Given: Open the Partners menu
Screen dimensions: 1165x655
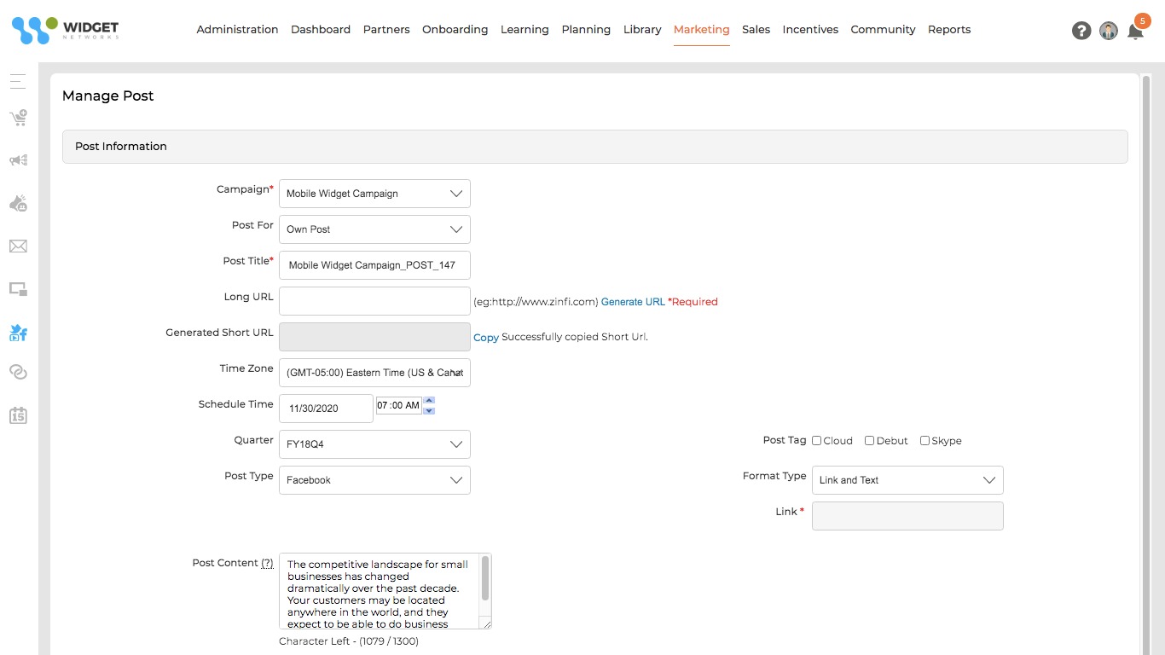Looking at the screenshot, I should tap(386, 30).
